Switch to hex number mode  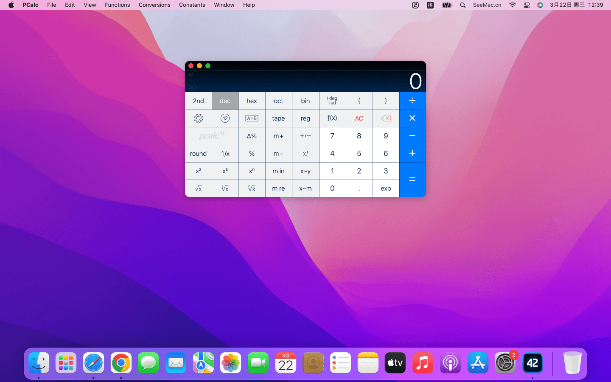click(252, 101)
